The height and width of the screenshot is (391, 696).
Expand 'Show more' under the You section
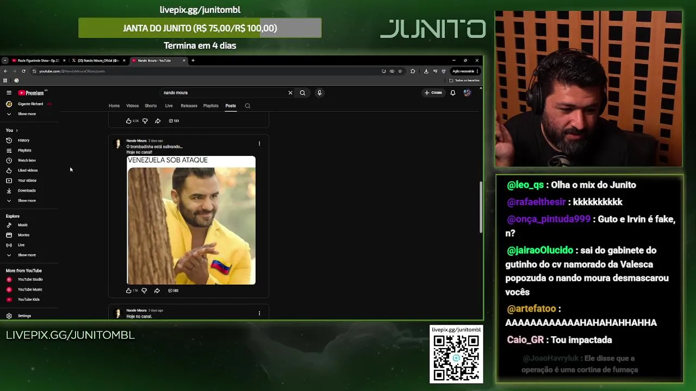(22, 201)
